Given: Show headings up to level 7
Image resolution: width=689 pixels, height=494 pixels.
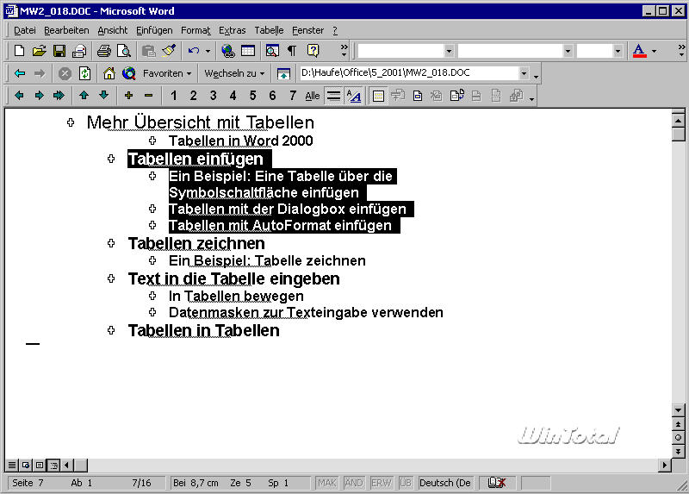Looking at the screenshot, I should tap(293, 96).
